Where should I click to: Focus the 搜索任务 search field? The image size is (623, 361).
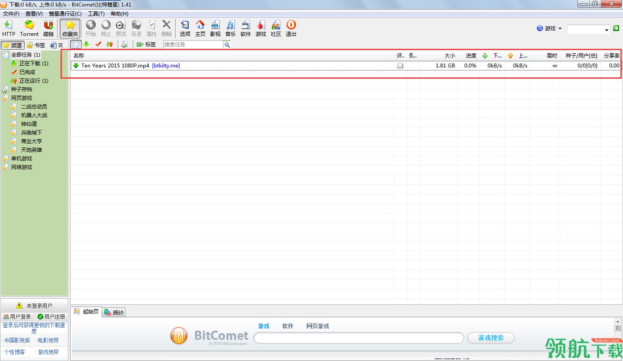[x=193, y=45]
